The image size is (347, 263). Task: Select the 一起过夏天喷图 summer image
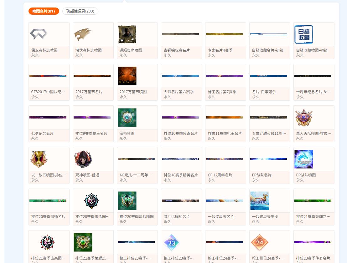click(260, 201)
